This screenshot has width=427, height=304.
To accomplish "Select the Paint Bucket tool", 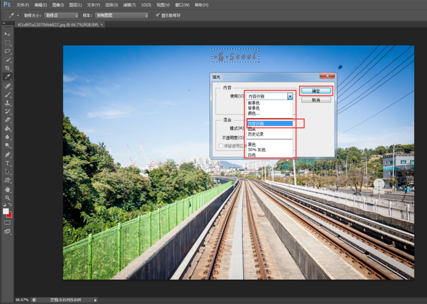I will (7, 128).
